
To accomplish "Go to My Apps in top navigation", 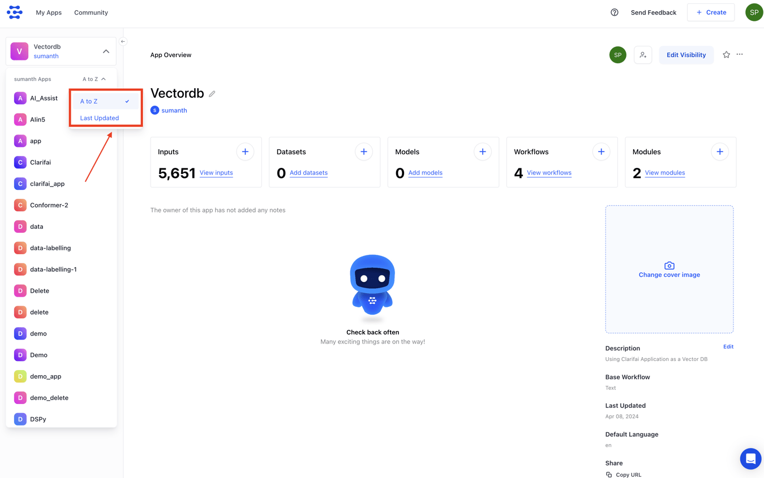I will [x=49, y=12].
